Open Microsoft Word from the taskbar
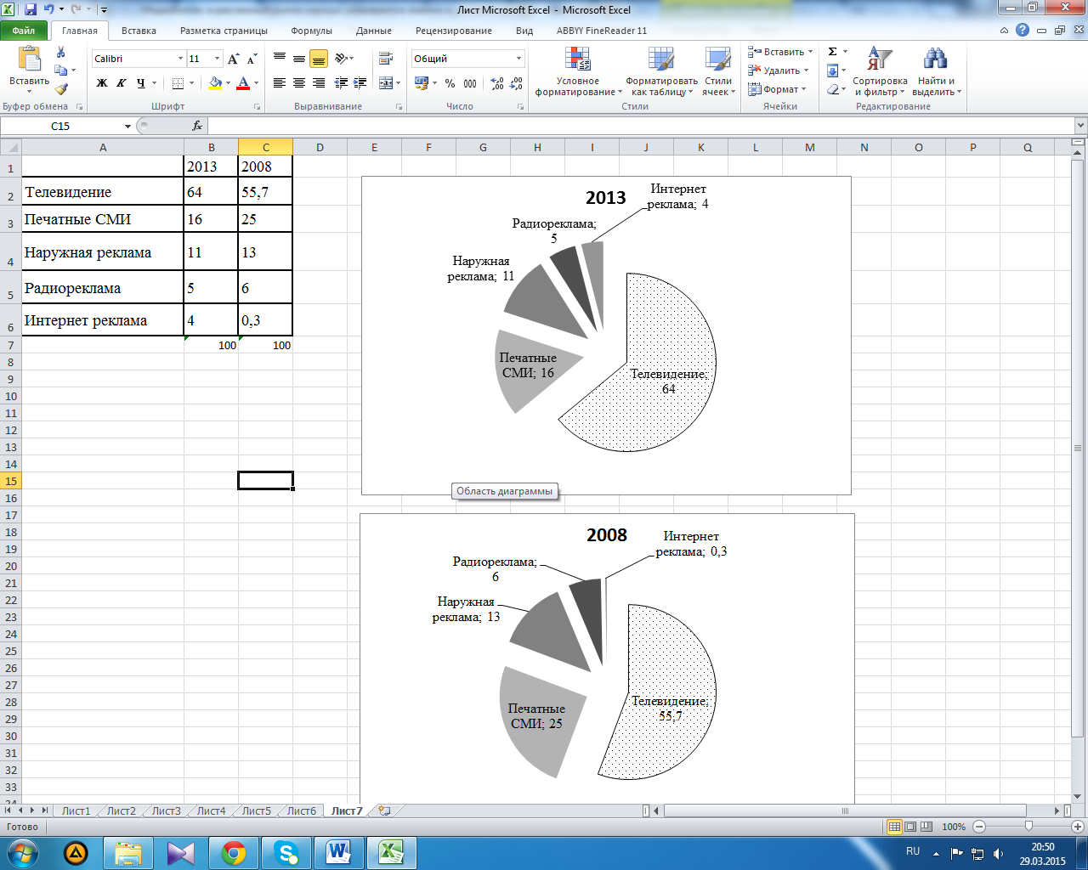1088x870 pixels. pos(339,852)
